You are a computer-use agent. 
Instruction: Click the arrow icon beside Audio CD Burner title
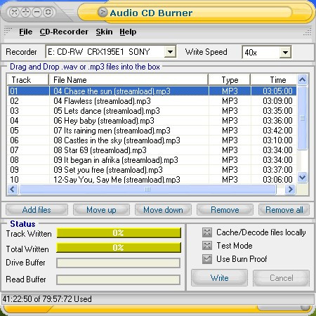click(103, 12)
